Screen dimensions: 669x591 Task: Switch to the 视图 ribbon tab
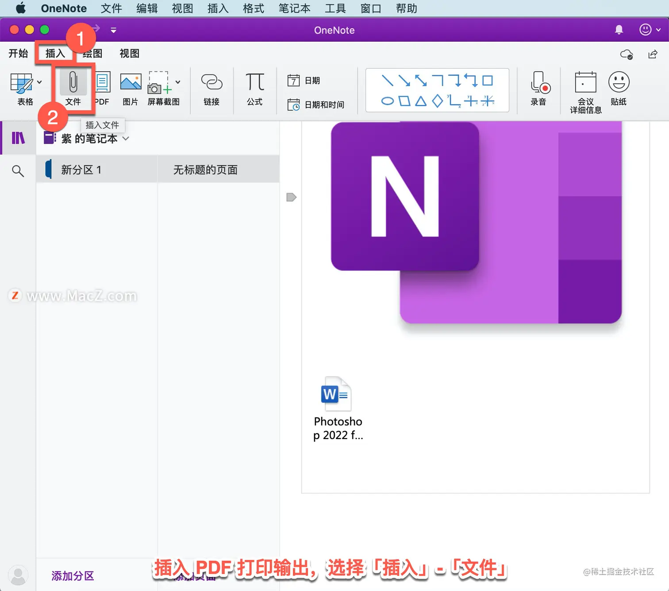(x=129, y=53)
